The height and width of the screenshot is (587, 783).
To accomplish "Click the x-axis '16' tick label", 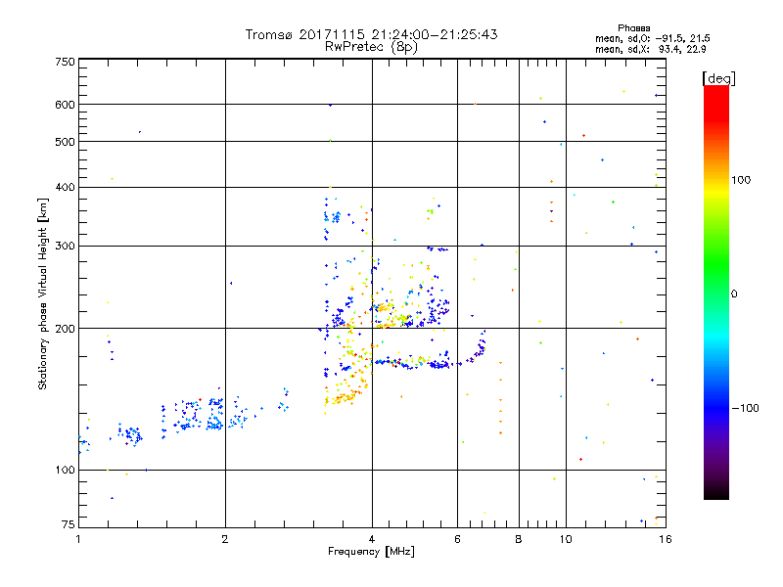I will (666, 539).
